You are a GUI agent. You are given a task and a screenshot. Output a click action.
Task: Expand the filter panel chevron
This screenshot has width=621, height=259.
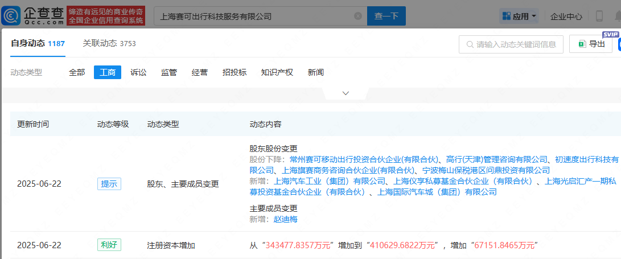click(x=346, y=93)
